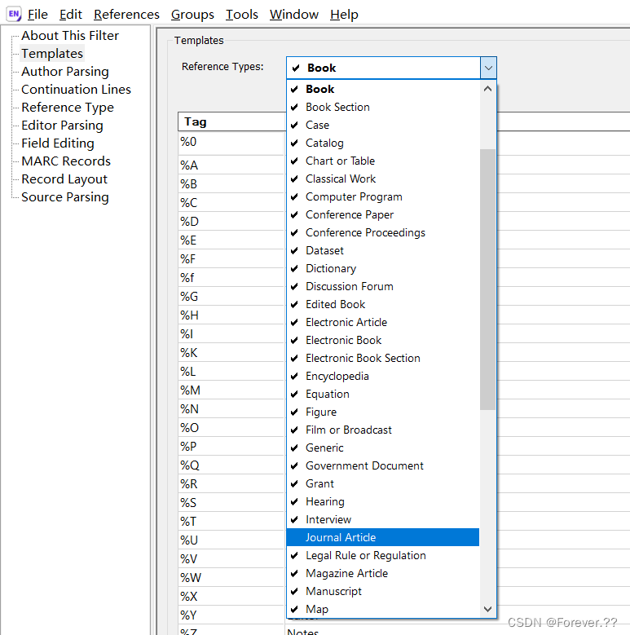Choose Manuscript reference type
630x635 pixels.
pos(382,591)
